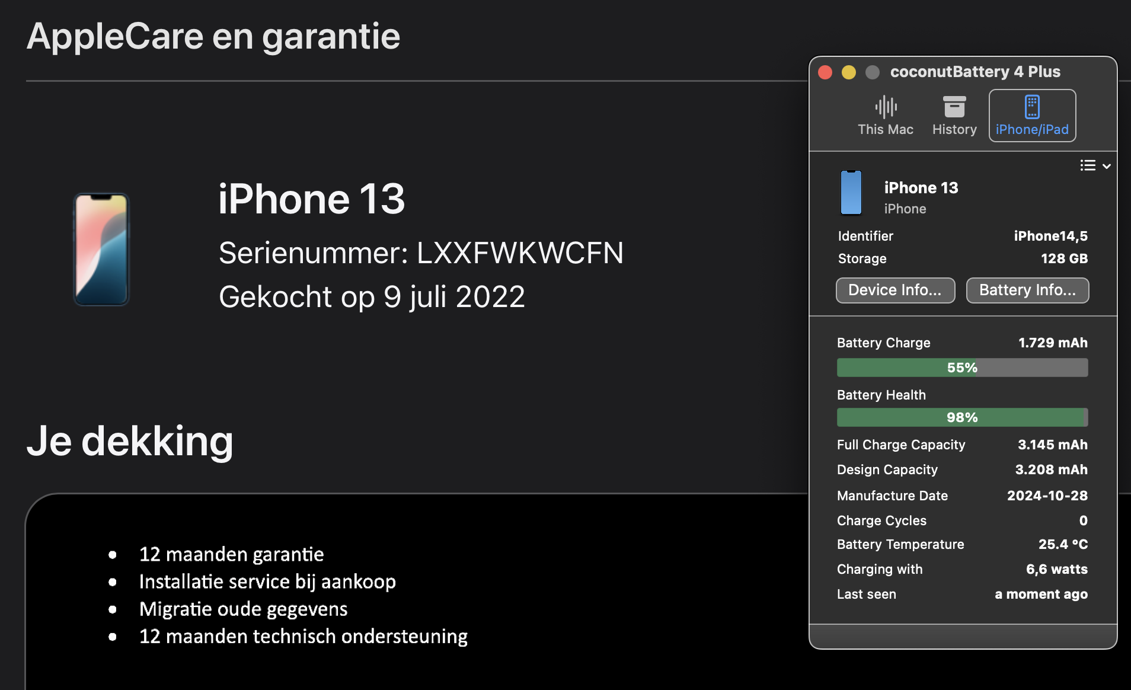Click the Charge Cycles value 0
Image resolution: width=1131 pixels, height=690 pixels.
click(x=1083, y=520)
